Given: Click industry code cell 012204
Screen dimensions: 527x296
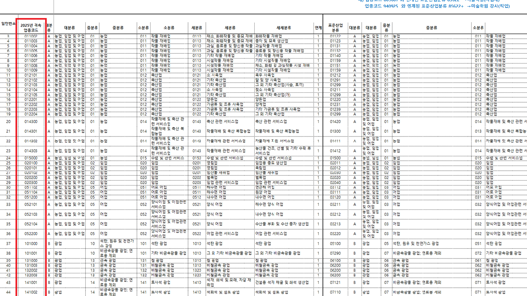Looking at the screenshot, I should (x=31, y=114).
